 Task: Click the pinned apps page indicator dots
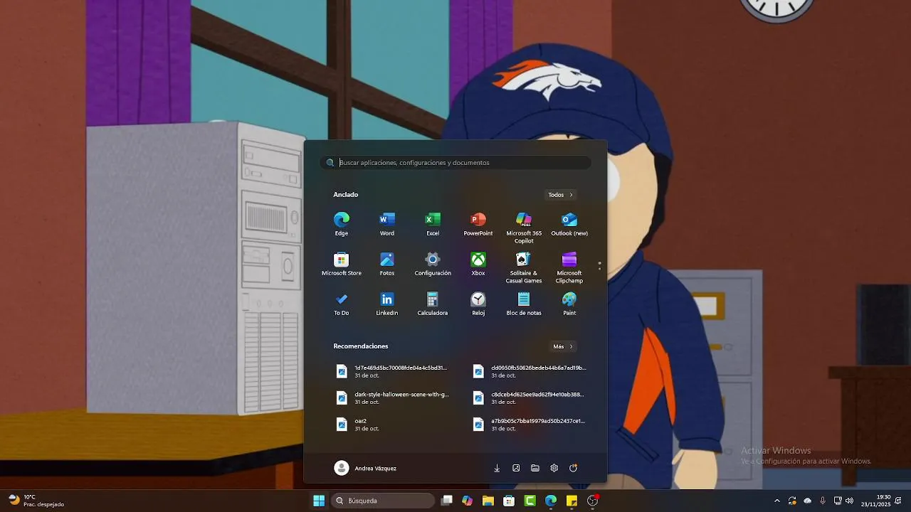coord(599,265)
